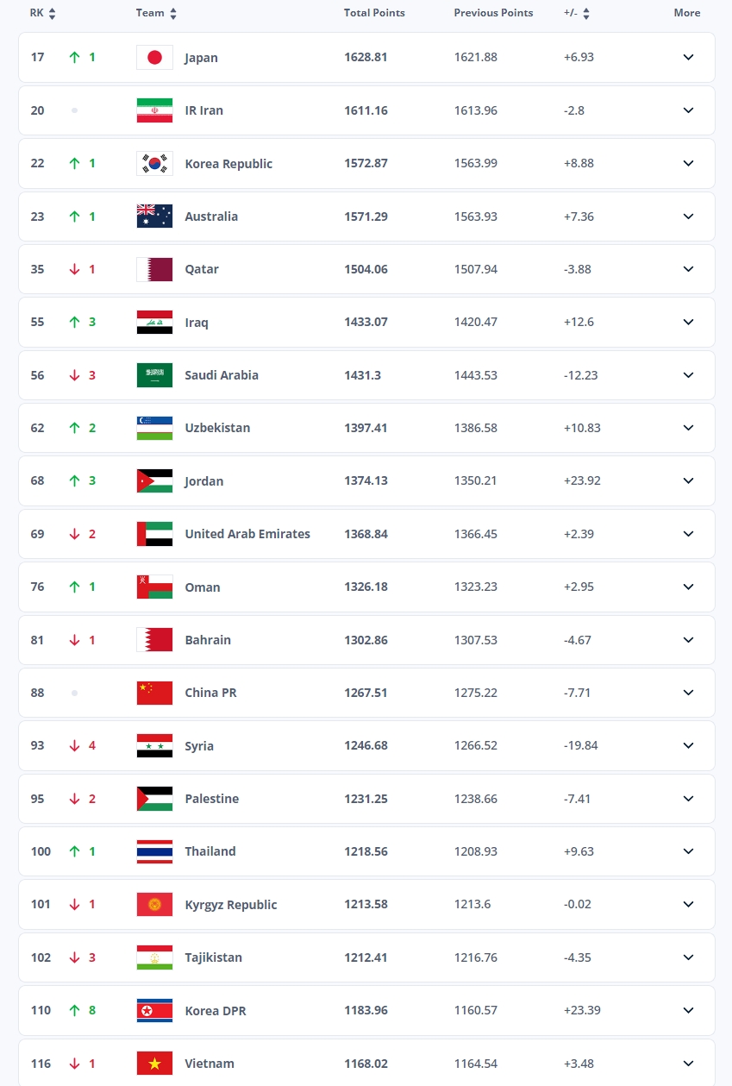Expand the Iraq row chevron
Image resolution: width=732 pixels, height=1086 pixels.
688,322
